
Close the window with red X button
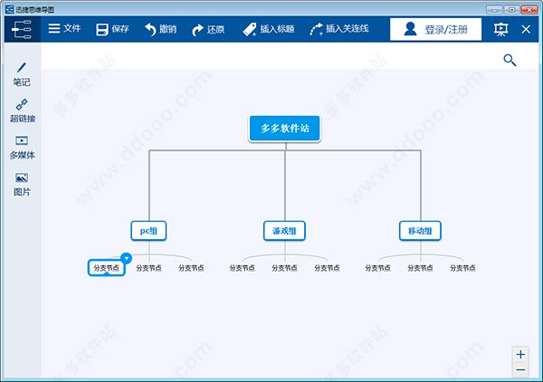(x=529, y=10)
